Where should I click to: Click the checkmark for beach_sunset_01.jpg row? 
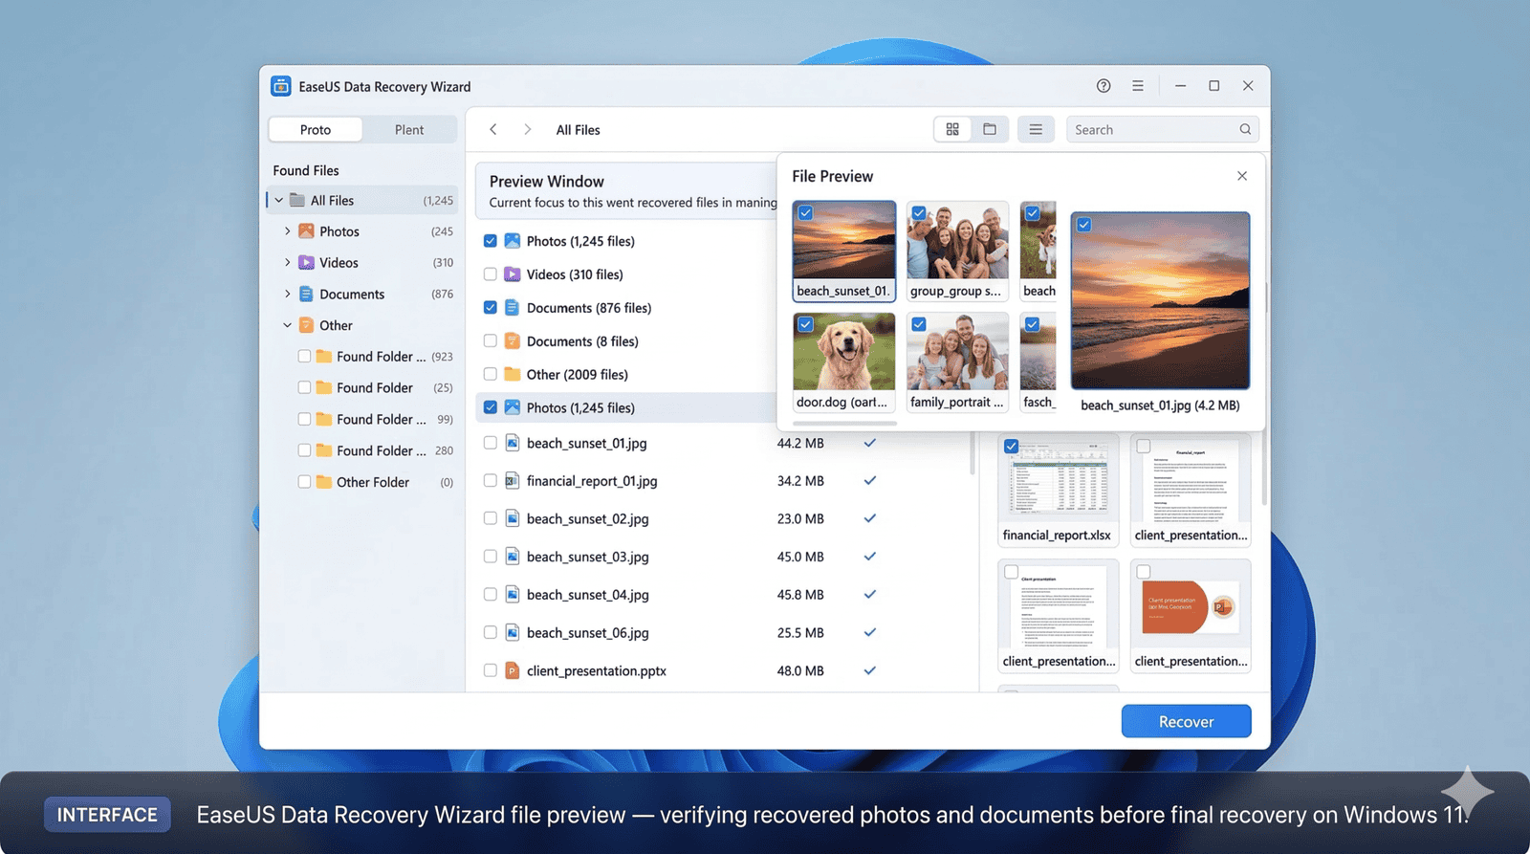[x=870, y=443]
